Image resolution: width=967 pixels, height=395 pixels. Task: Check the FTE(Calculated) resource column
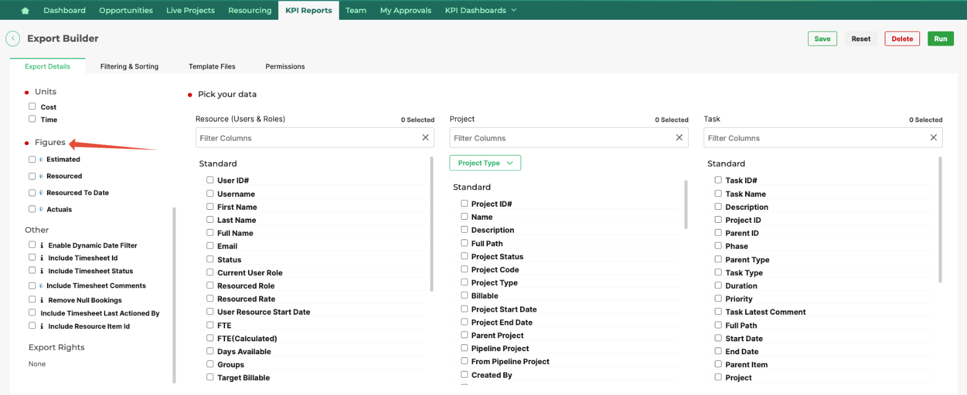[210, 338]
